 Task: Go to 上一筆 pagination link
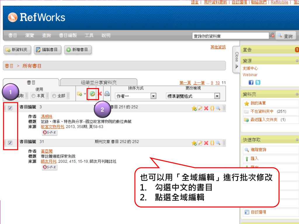[199, 83]
